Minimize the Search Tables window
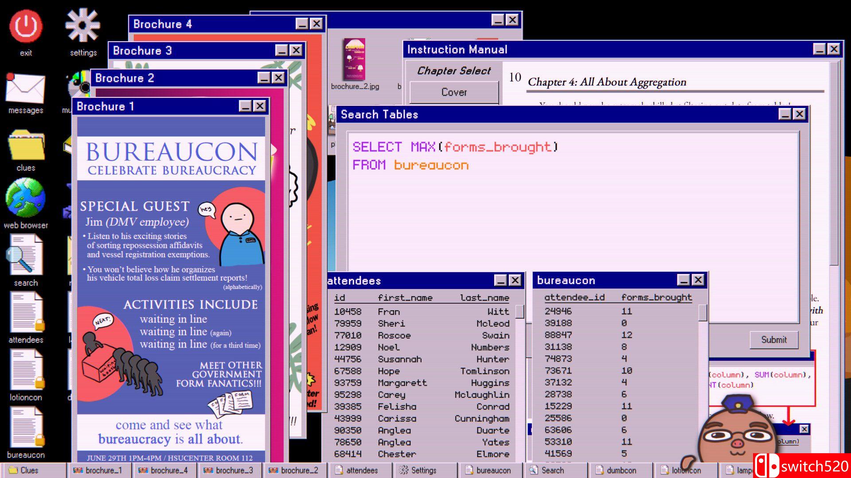This screenshot has width=851, height=478. (785, 114)
